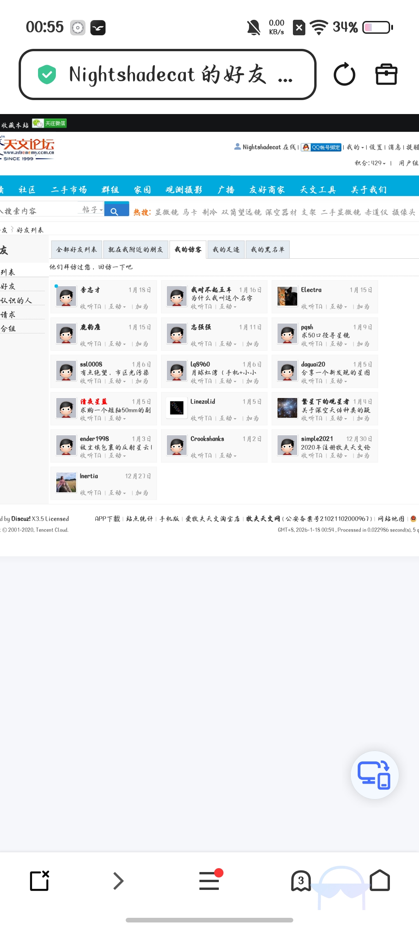This screenshot has height=931, width=419.
Task: Open the 互动 dropdown under Electra
Action: pos(338,307)
